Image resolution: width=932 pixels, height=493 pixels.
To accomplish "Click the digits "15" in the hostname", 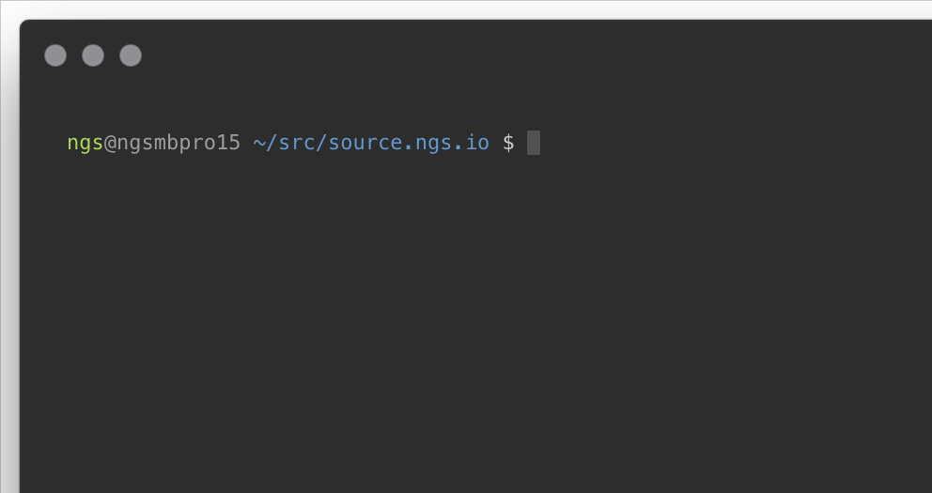I will pos(228,143).
